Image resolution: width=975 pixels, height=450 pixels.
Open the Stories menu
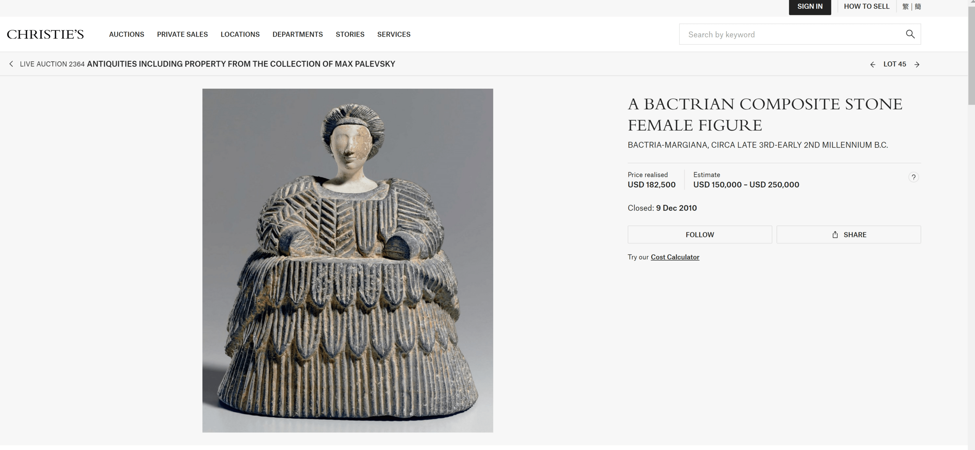[350, 34]
